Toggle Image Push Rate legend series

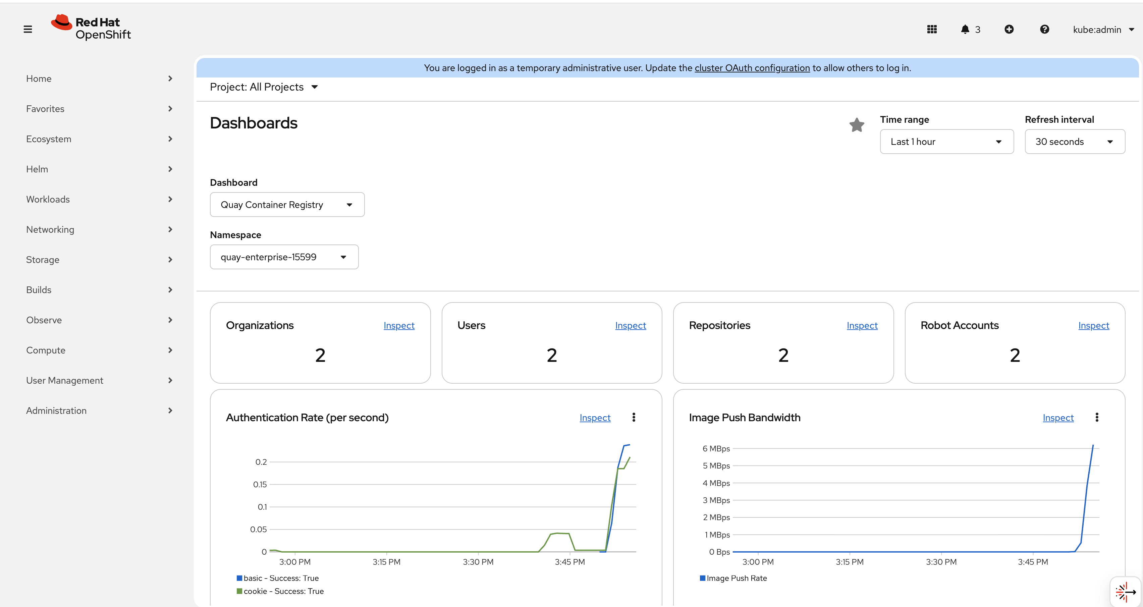(736, 578)
